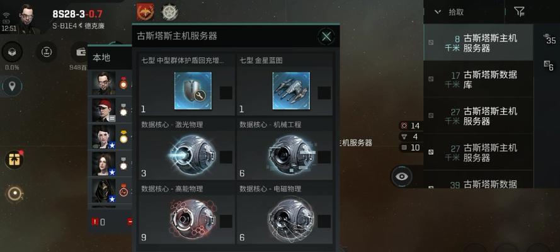Open the gift box rewards icon
The width and height of the screenshot is (560, 252).
coord(14,159)
